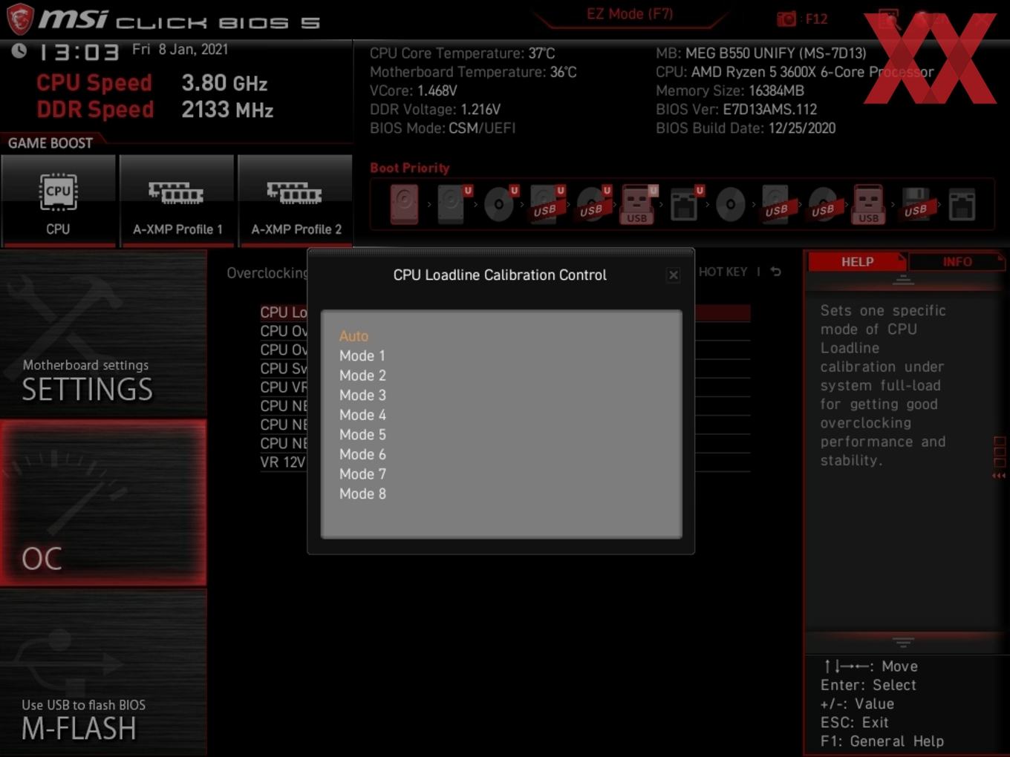The height and width of the screenshot is (757, 1010).
Task: Toggle A-XMP Profile 1
Action: click(x=177, y=200)
